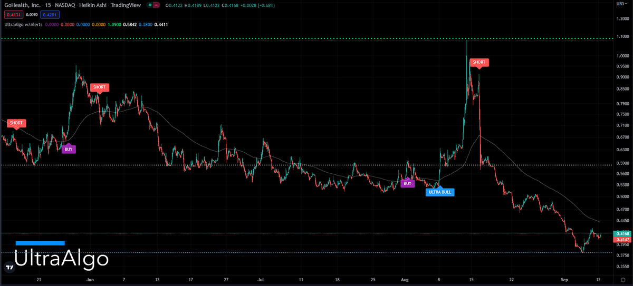The width and height of the screenshot is (633, 286).
Task: Click the blue ULTRA BULL label
Action: coord(440,192)
